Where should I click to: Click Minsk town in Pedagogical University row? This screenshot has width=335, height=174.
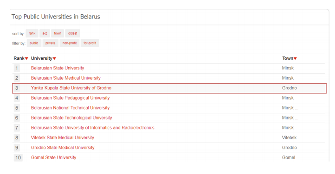tap(288, 98)
